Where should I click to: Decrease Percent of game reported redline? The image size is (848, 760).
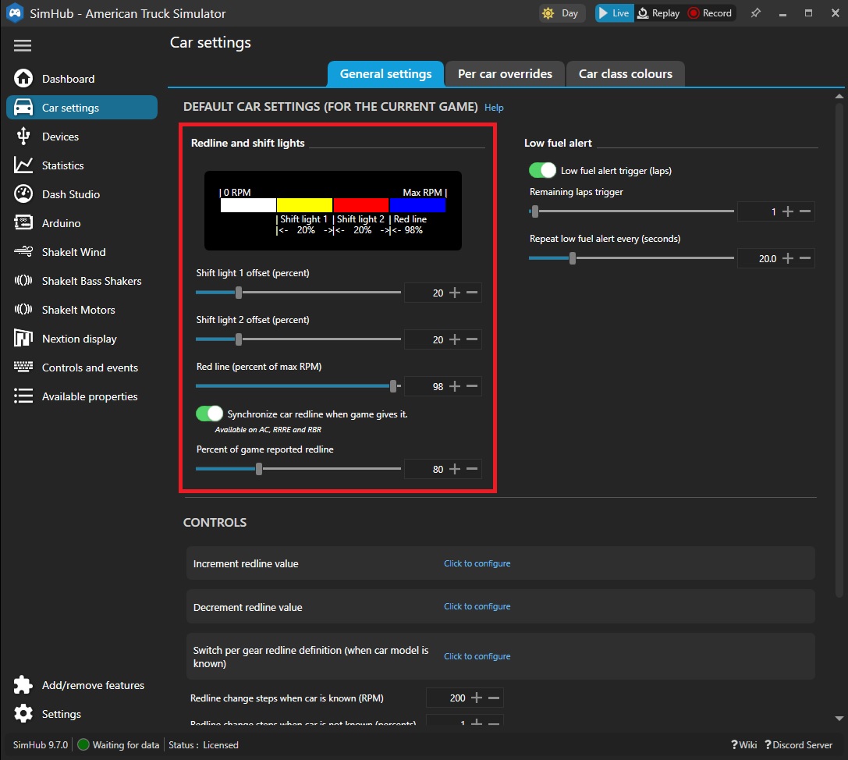tap(472, 469)
